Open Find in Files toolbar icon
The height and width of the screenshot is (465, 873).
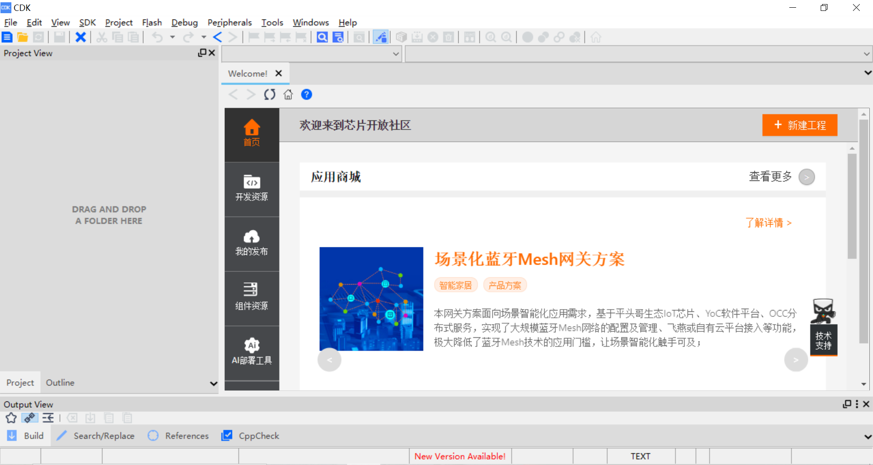pos(338,37)
